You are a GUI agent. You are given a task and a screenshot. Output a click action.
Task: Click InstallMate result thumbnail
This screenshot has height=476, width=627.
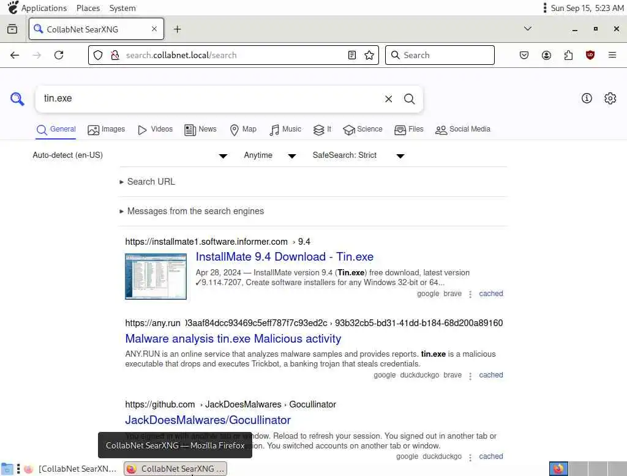click(156, 276)
